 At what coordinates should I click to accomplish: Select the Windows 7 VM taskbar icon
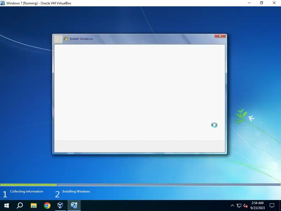[x=74, y=206]
